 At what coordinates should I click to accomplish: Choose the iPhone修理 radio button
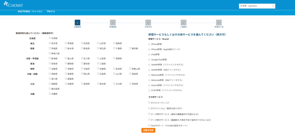click(x=149, y=44)
